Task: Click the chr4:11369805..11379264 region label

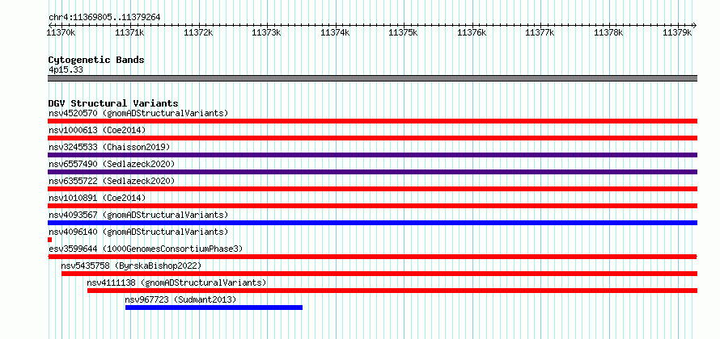Action: pos(104,18)
